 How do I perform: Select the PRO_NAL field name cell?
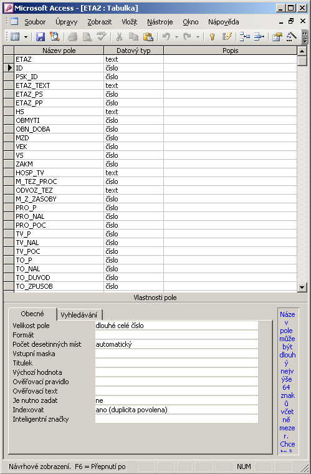(x=59, y=217)
